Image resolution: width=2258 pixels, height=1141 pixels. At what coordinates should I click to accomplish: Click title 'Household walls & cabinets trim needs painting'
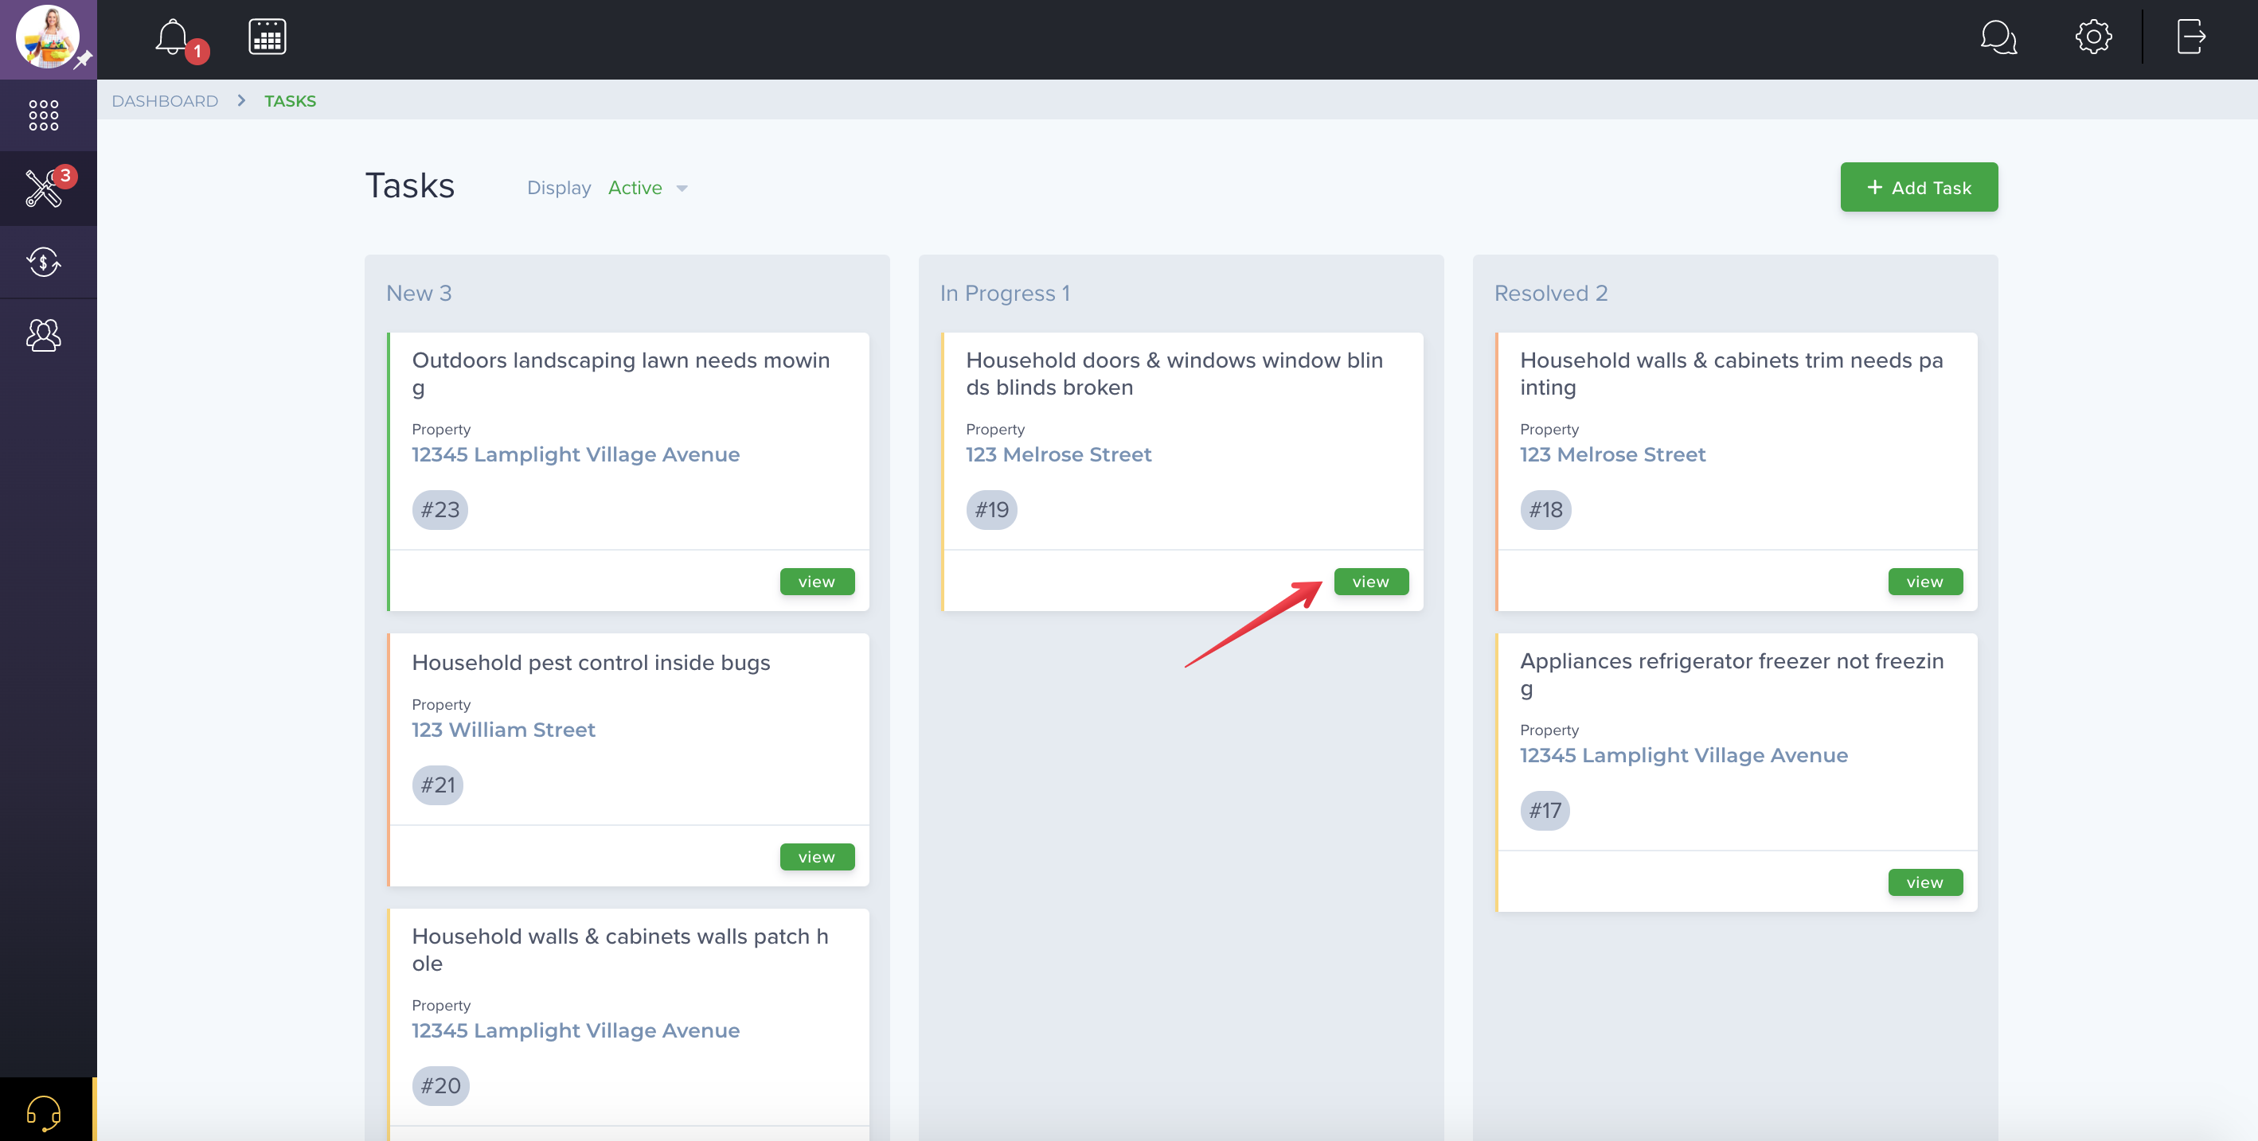[x=1731, y=373]
